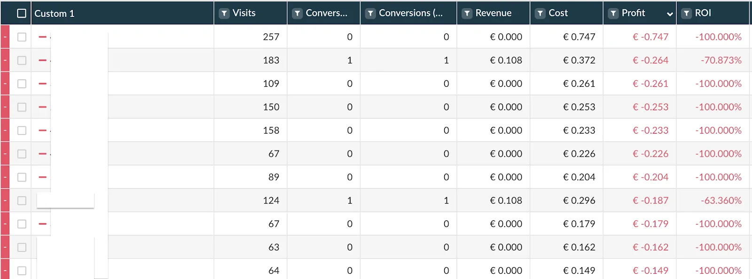Image resolution: width=752 pixels, height=279 pixels.
Task: Click the filter icon on Visits column
Action: coord(224,14)
